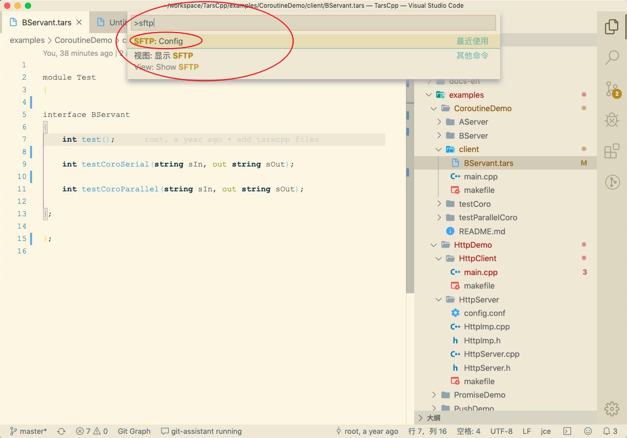Open the Run and Debug view

click(x=611, y=120)
